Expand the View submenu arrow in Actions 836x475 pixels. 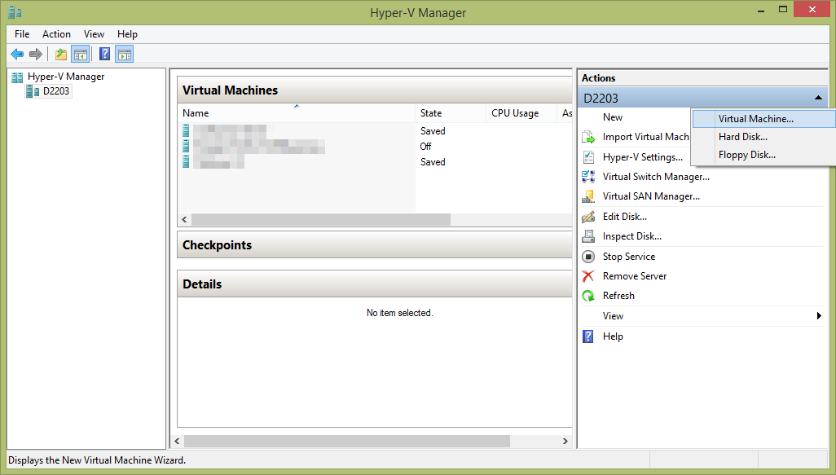[819, 316]
